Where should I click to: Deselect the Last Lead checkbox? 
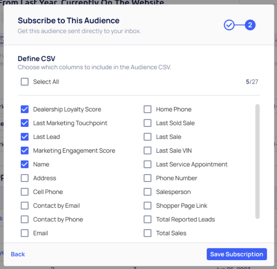tap(25, 137)
